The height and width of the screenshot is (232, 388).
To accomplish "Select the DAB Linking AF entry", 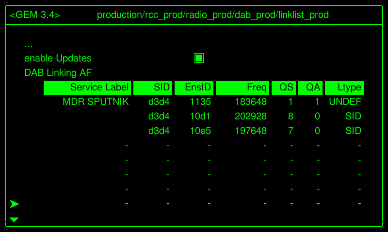I will [x=58, y=73].
